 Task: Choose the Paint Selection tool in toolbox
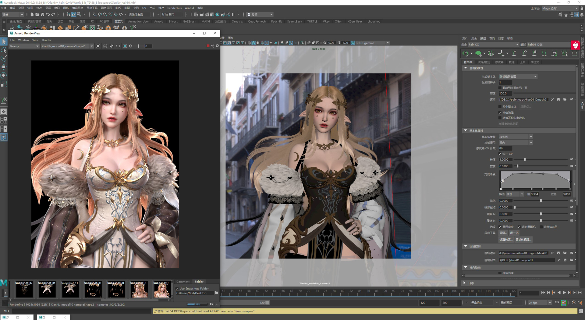(x=4, y=59)
